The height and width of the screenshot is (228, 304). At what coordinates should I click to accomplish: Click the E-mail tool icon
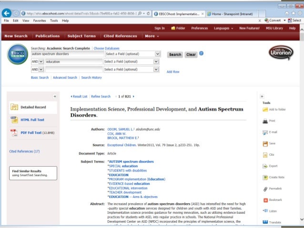click(x=265, y=132)
